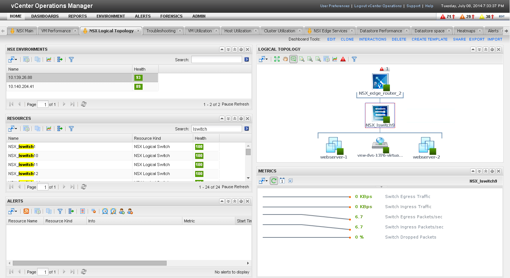Click green arrow icon in Resources toolbar
Image resolution: width=510 pixels, height=278 pixels.
pos(60,128)
